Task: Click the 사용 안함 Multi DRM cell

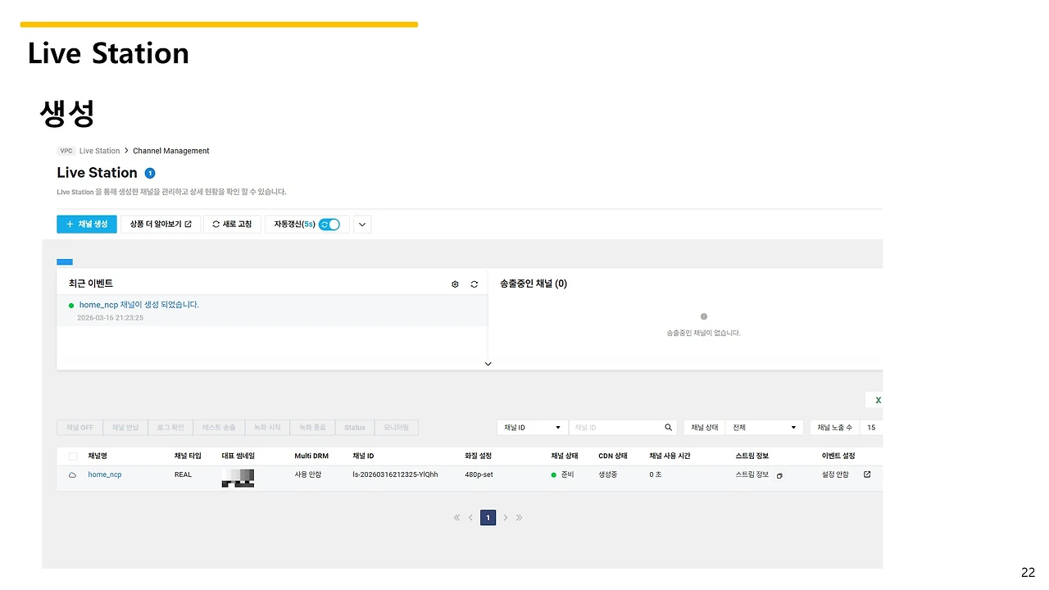Action: pos(308,474)
